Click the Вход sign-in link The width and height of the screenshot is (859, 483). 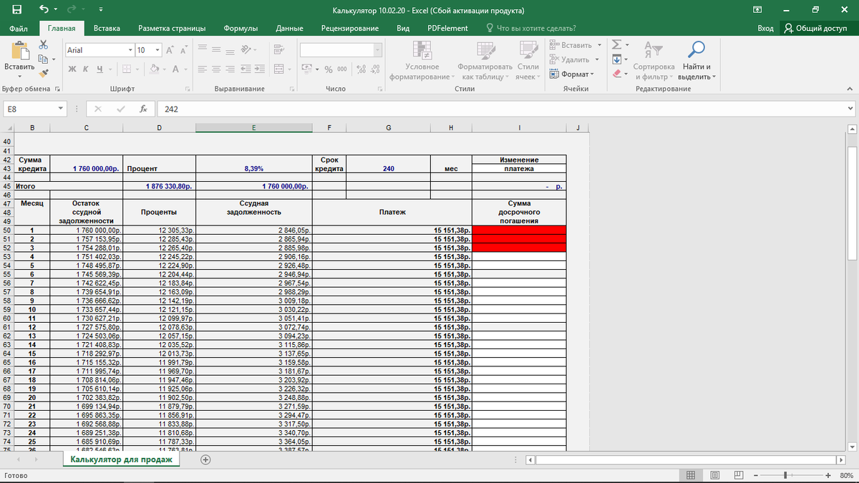click(x=765, y=28)
